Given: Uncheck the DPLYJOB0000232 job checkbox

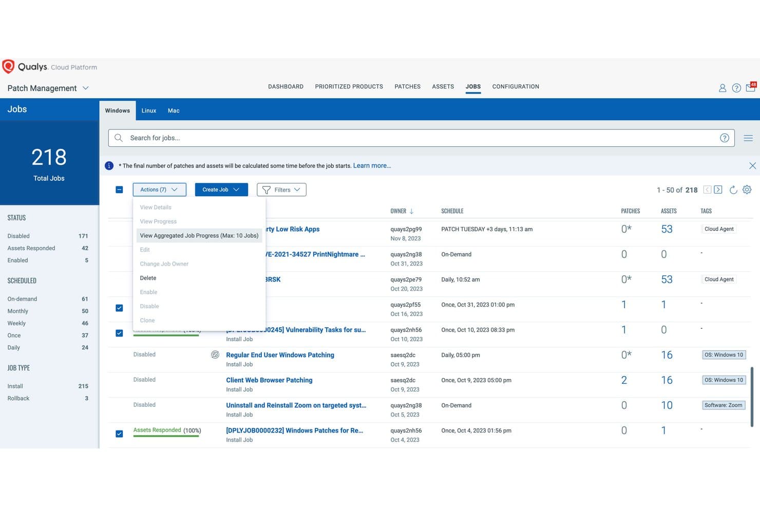Looking at the screenshot, I should pos(119,434).
